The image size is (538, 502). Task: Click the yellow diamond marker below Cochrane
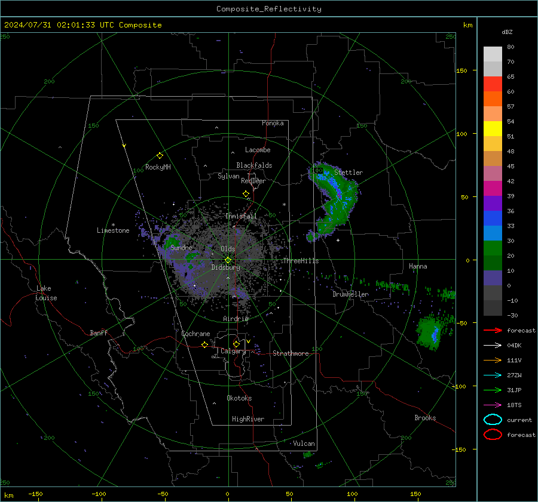205,344
